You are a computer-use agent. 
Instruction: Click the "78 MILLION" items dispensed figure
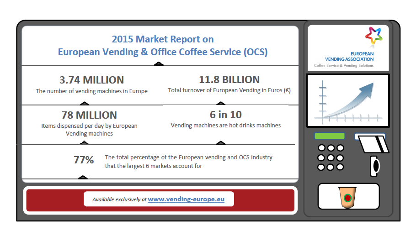(x=89, y=115)
